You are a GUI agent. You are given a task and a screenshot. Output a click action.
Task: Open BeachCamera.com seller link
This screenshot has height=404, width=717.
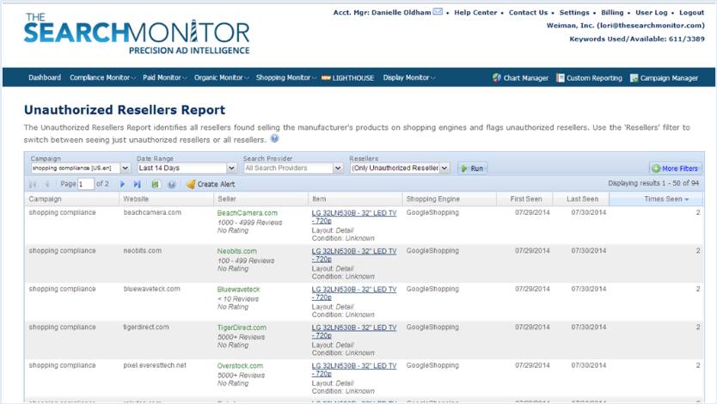tap(247, 213)
